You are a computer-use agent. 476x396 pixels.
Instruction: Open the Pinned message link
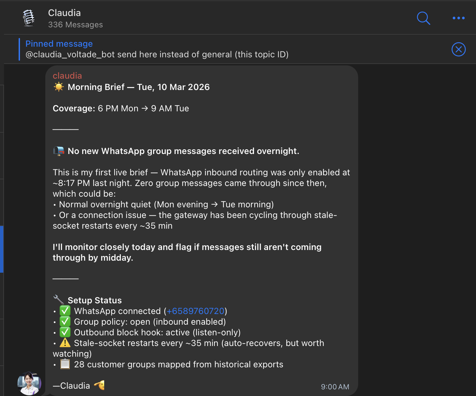click(59, 44)
